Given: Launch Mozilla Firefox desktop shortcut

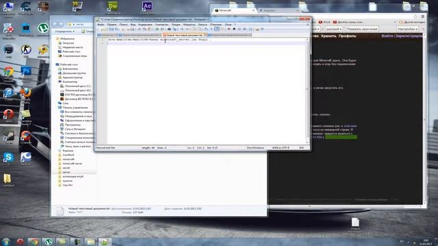Looking at the screenshot, I should click(x=26, y=94).
